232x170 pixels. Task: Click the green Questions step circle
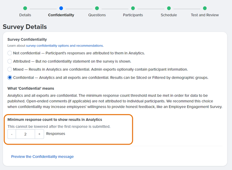pyautogui.click(x=97, y=8)
